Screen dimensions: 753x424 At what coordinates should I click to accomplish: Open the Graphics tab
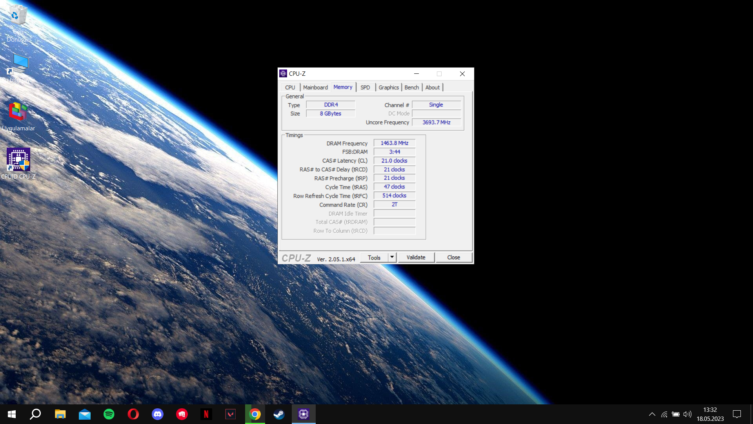388,88
